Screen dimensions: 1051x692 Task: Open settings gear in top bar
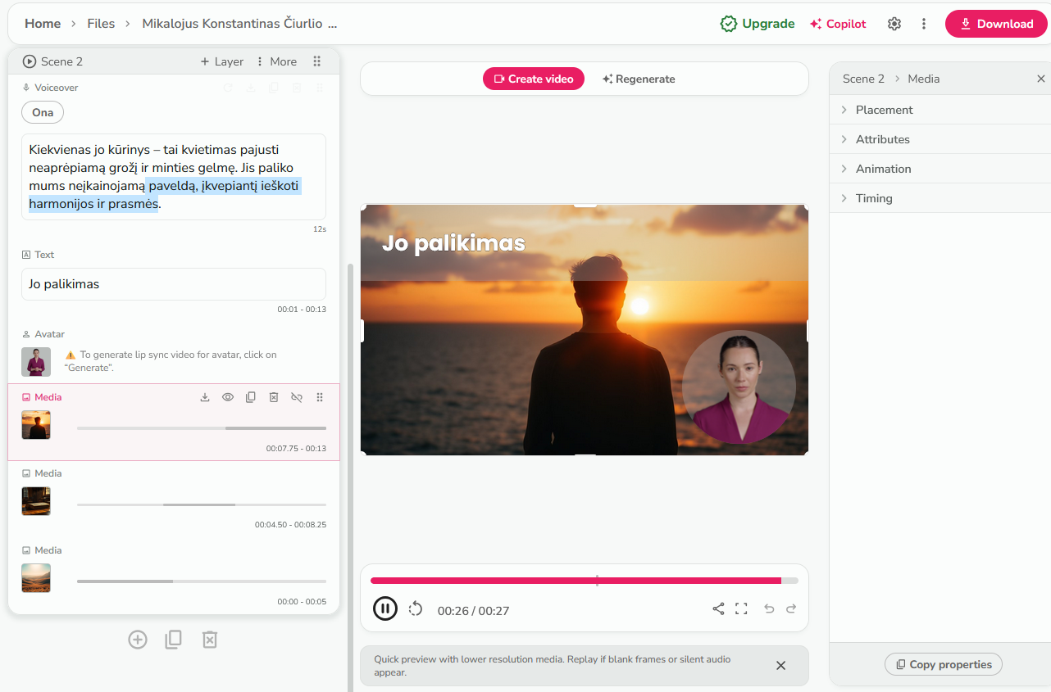894,24
